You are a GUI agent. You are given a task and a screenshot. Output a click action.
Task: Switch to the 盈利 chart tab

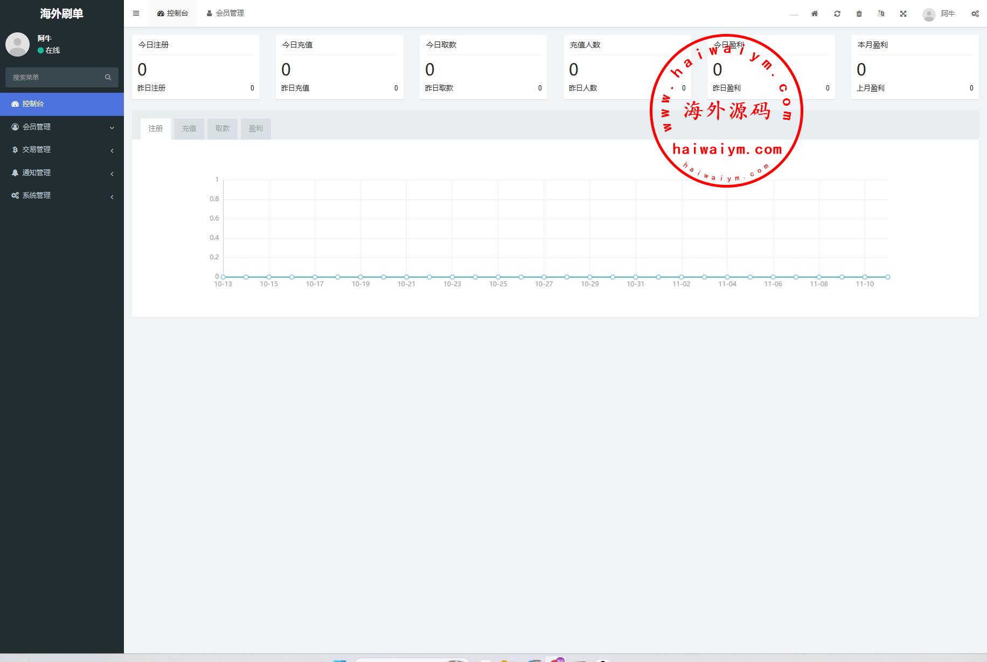click(255, 128)
